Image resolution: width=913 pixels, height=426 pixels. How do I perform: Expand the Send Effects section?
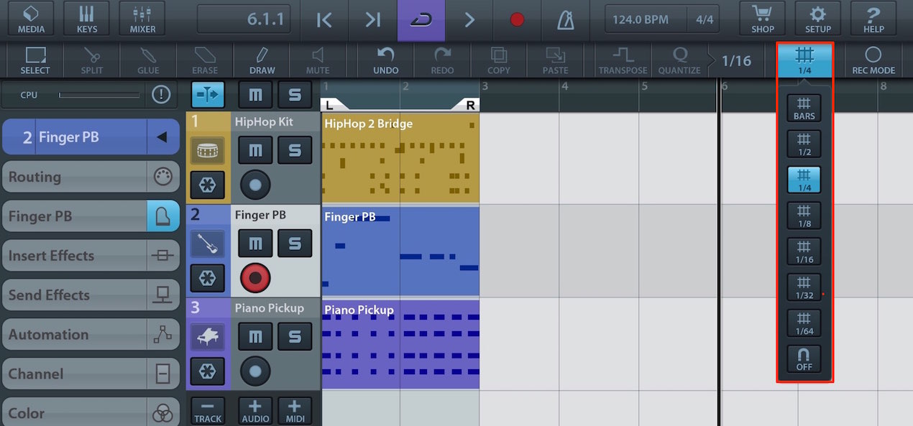pyautogui.click(x=91, y=295)
